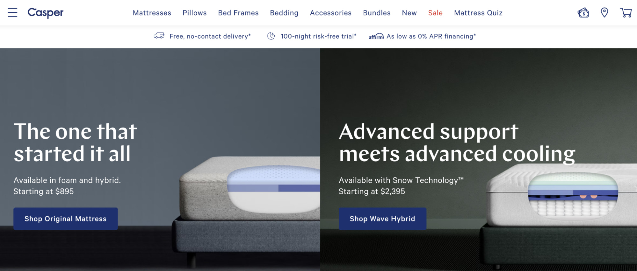Open the Bedding menu
This screenshot has width=637, height=271.
pyautogui.click(x=284, y=13)
